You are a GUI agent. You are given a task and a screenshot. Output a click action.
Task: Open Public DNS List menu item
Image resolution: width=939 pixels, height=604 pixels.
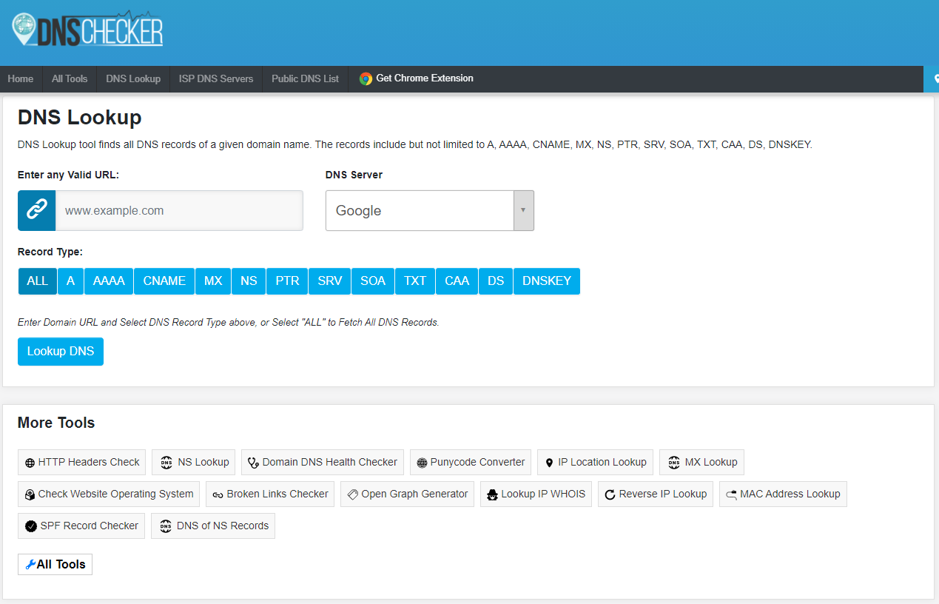click(x=305, y=78)
